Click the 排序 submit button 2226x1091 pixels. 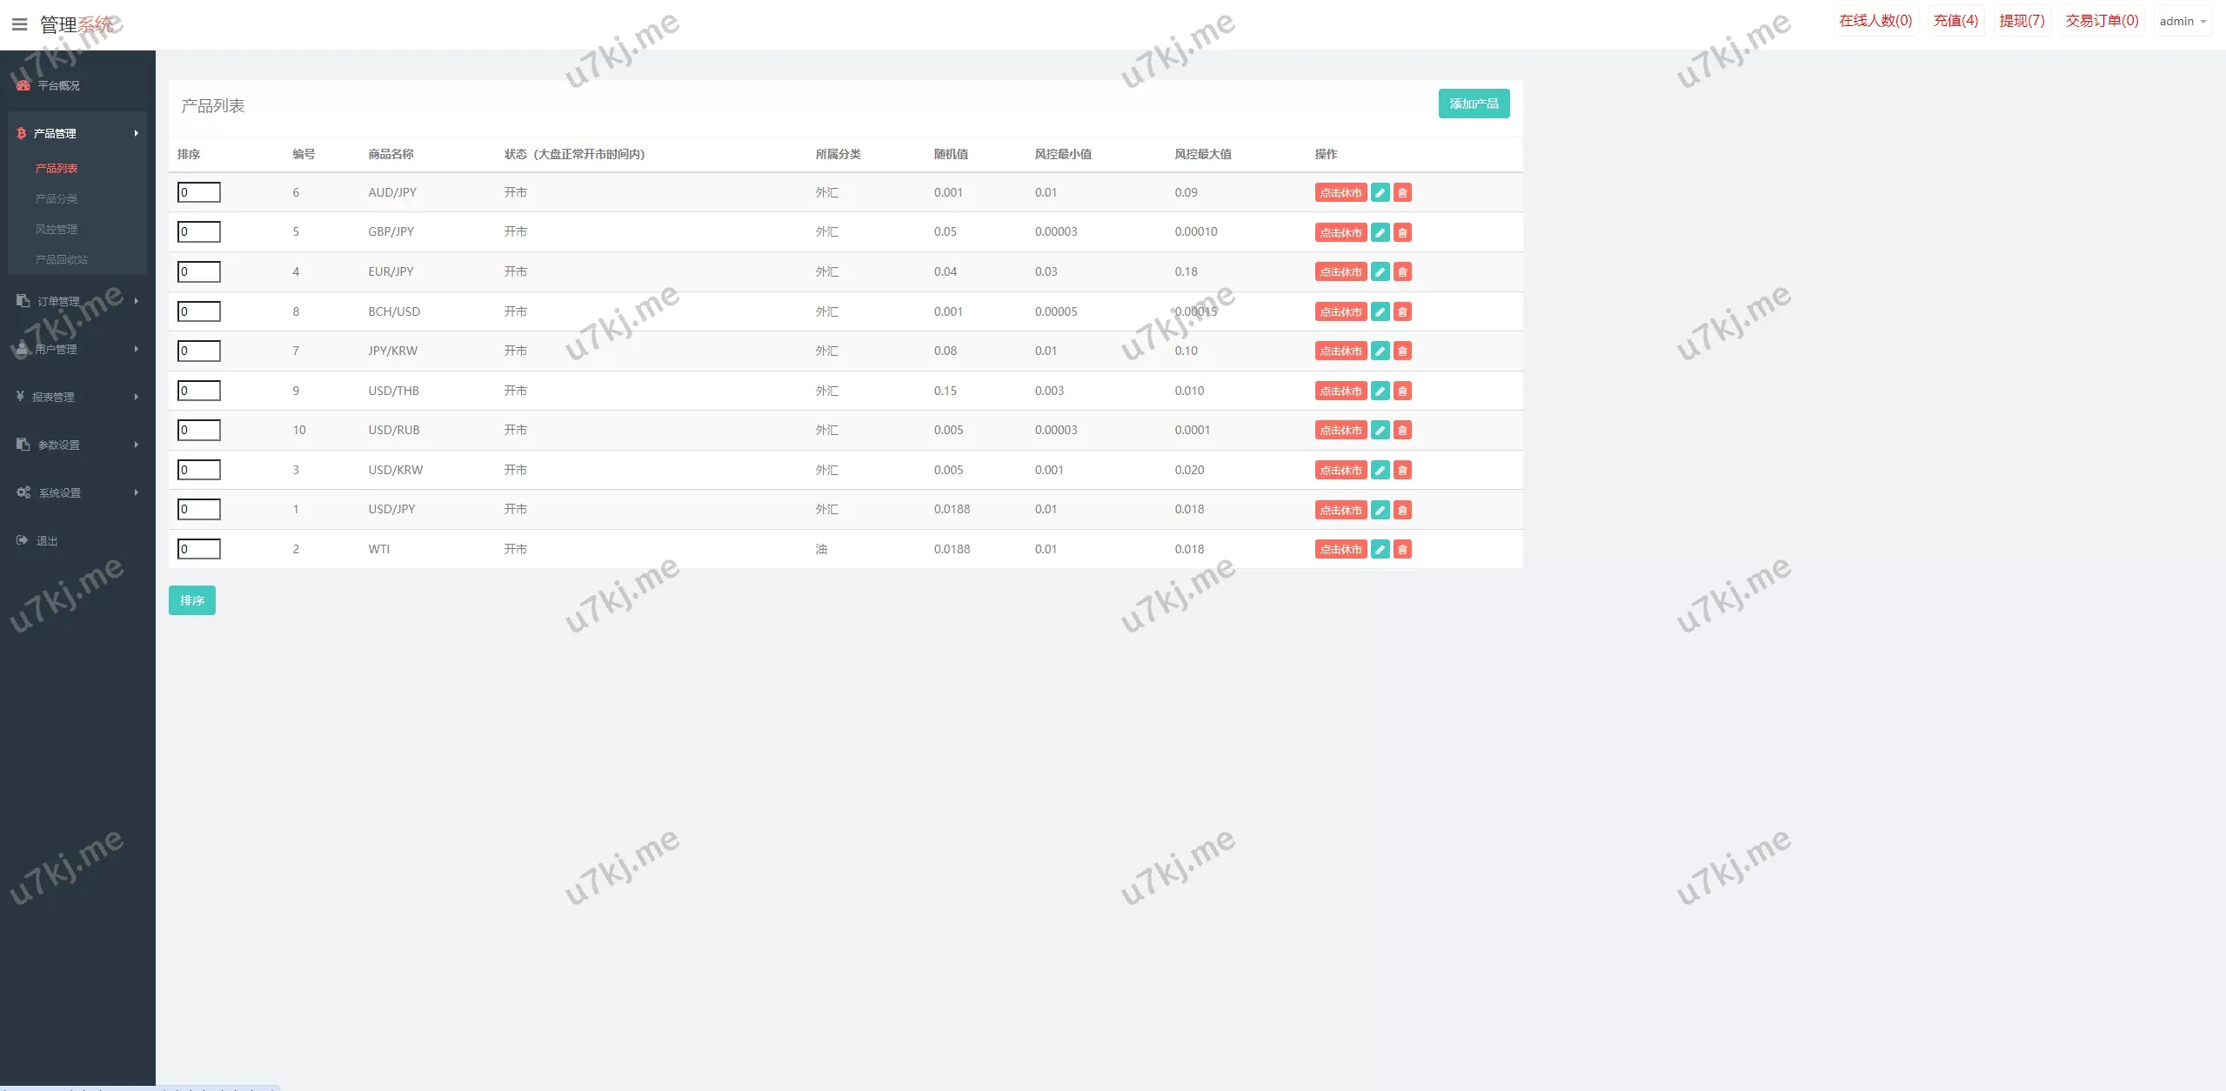coord(191,600)
